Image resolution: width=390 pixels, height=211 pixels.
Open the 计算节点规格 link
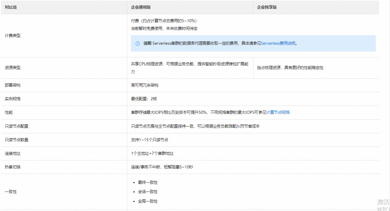click(278, 112)
